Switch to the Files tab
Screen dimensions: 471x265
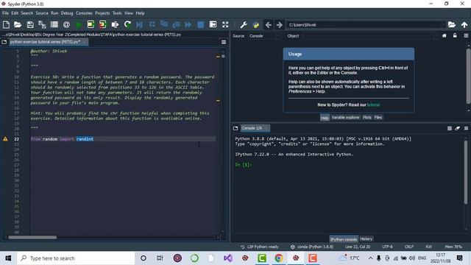(378, 118)
